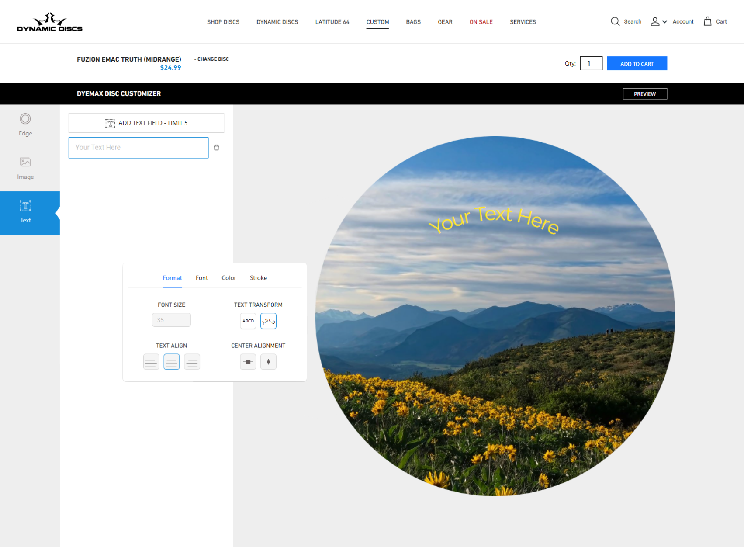Open the Custom menu
The height and width of the screenshot is (547, 744).
click(x=377, y=22)
